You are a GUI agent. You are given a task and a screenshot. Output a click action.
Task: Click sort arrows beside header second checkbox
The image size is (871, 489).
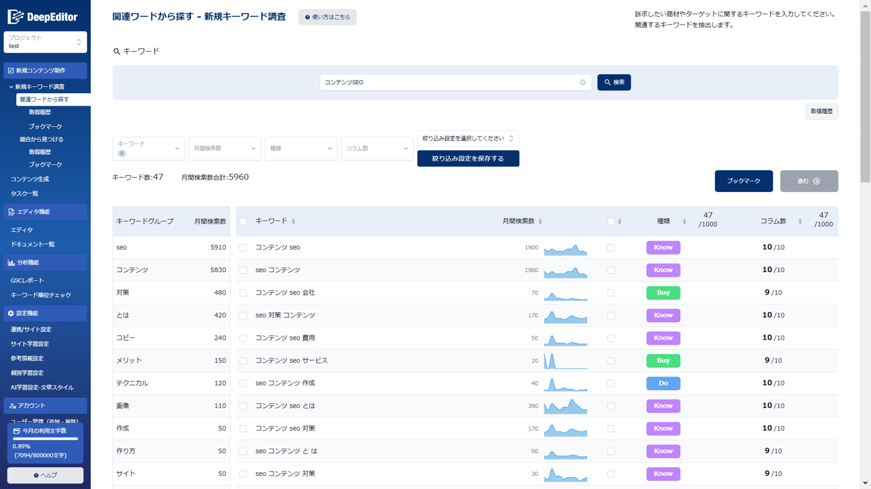pyautogui.click(x=620, y=221)
